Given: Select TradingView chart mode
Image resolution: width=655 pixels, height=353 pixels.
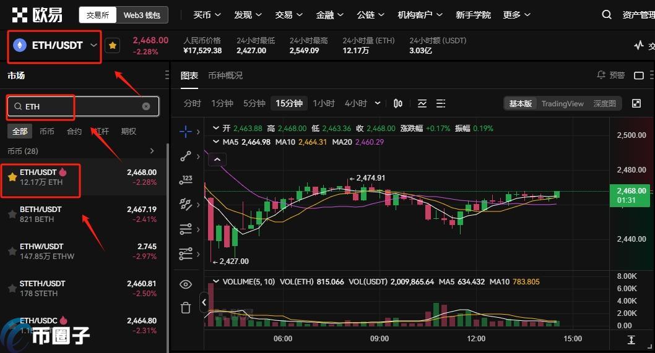Looking at the screenshot, I should [x=562, y=103].
